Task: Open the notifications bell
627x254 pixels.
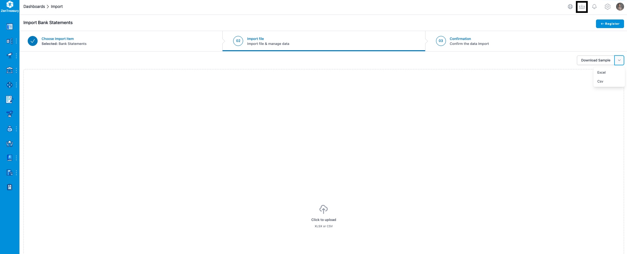Action: [x=594, y=7]
